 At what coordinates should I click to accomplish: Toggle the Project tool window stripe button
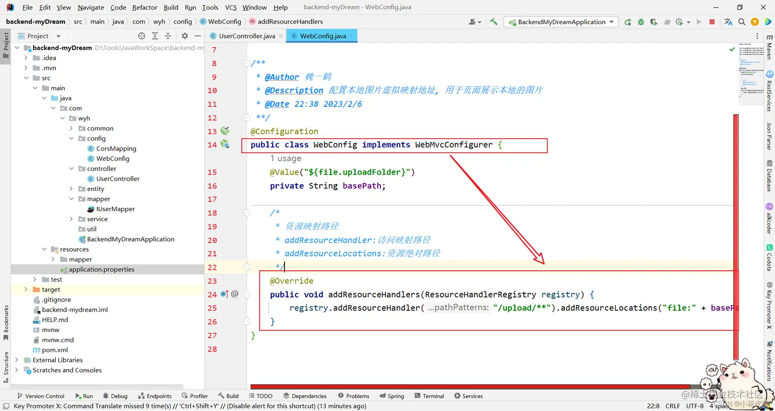[x=6, y=45]
